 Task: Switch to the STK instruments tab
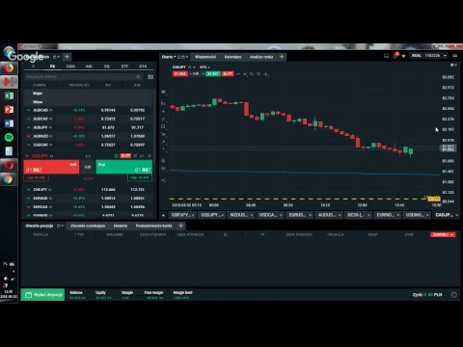[x=143, y=67]
